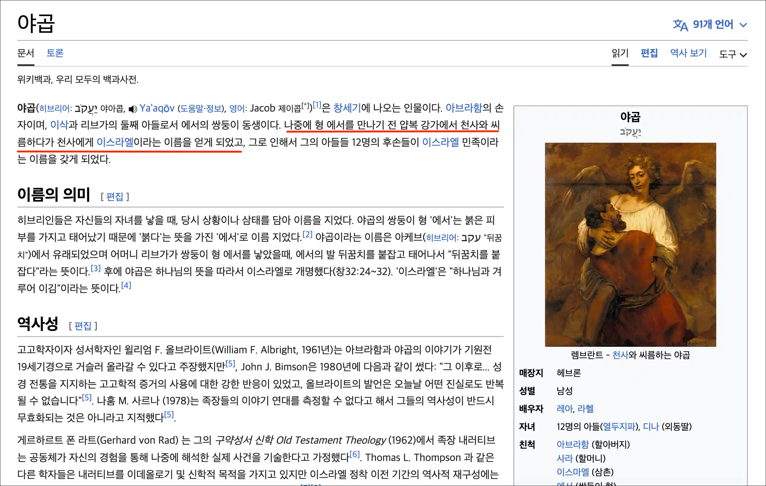766x486 pixels.
Task: Follow the 열두지파 twelve tribes link
Action: click(619, 427)
